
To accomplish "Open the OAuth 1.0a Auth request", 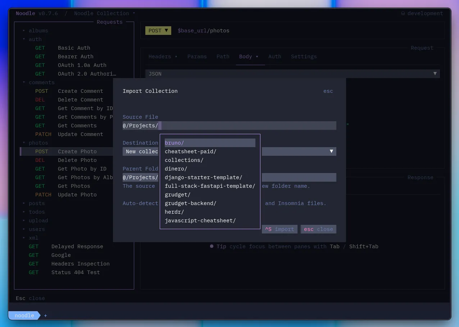I will point(82,65).
